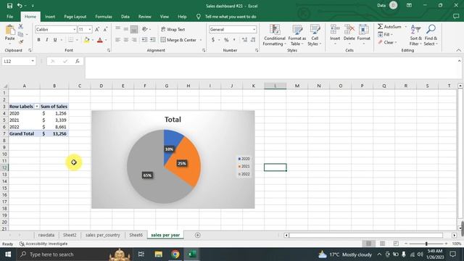The width and height of the screenshot is (464, 261).
Task: Click the Increase Indent icon
Action: click(152, 40)
